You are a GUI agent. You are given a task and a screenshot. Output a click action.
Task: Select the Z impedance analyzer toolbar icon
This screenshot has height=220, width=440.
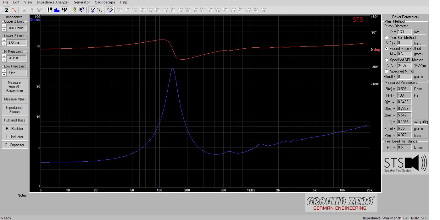(x=7, y=10)
